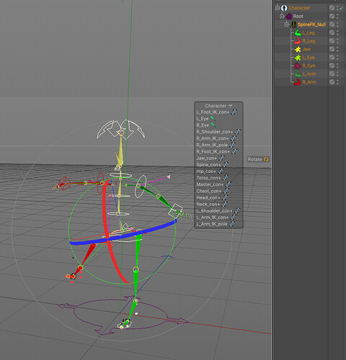
Task: Click the purple Root component icon
Action: [289, 17]
